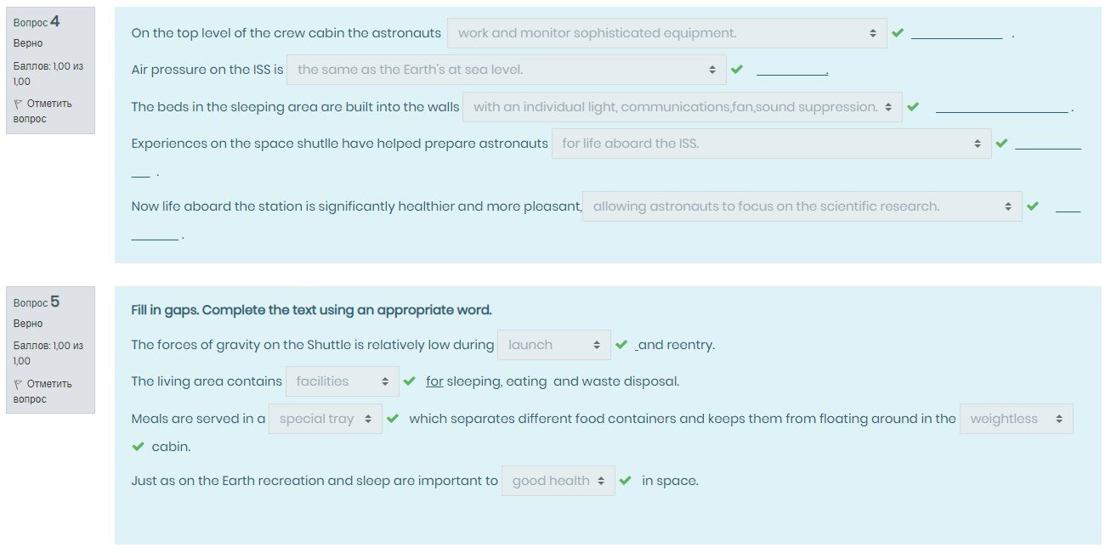Expand the 'launch' answer dropdown

553,345
